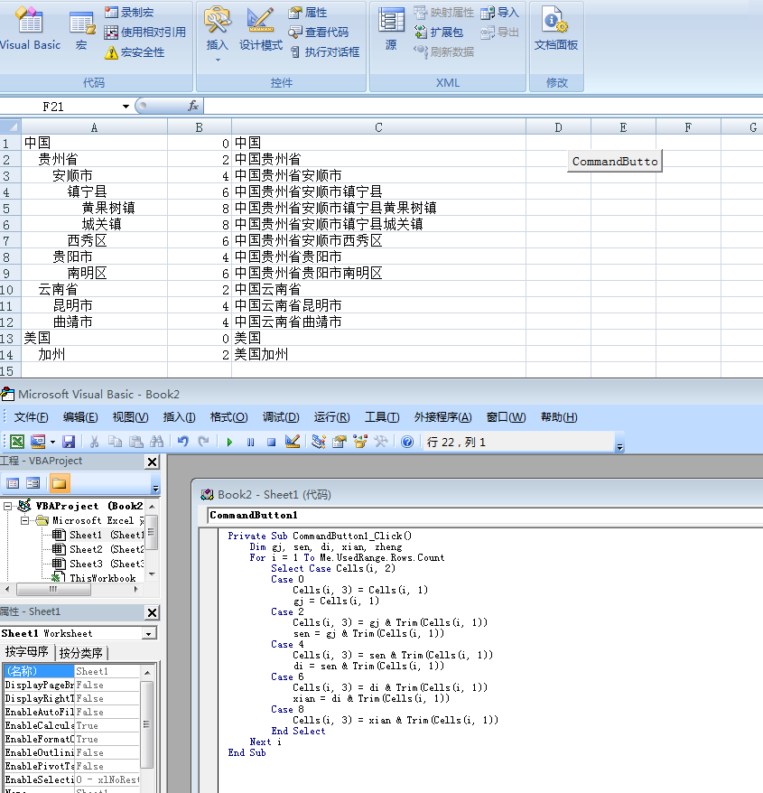Screen dimensions: 763x793
Task: Click the CommandButton on the worksheet
Action: tap(615, 162)
